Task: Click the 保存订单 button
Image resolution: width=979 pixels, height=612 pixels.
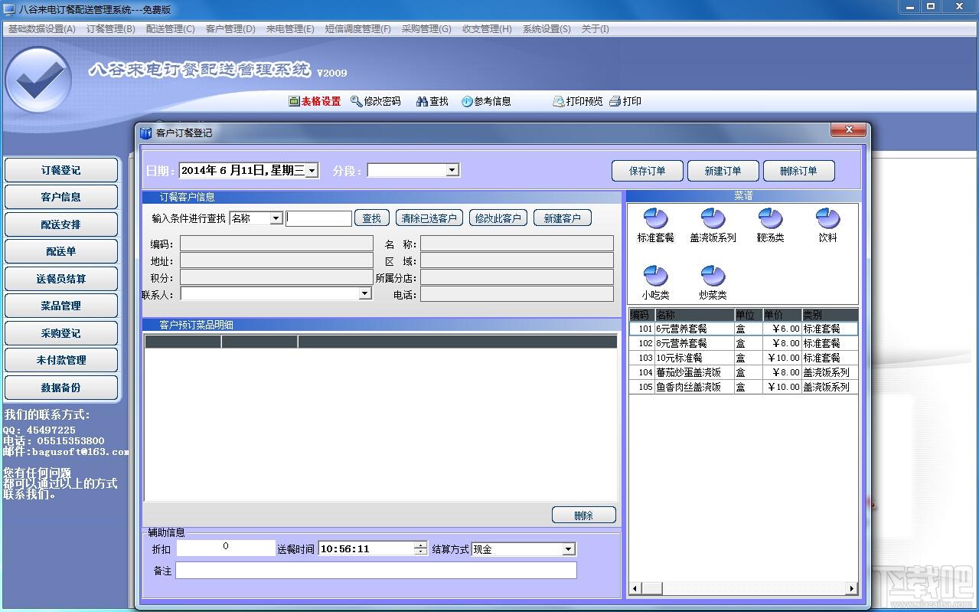Action: pyautogui.click(x=647, y=171)
